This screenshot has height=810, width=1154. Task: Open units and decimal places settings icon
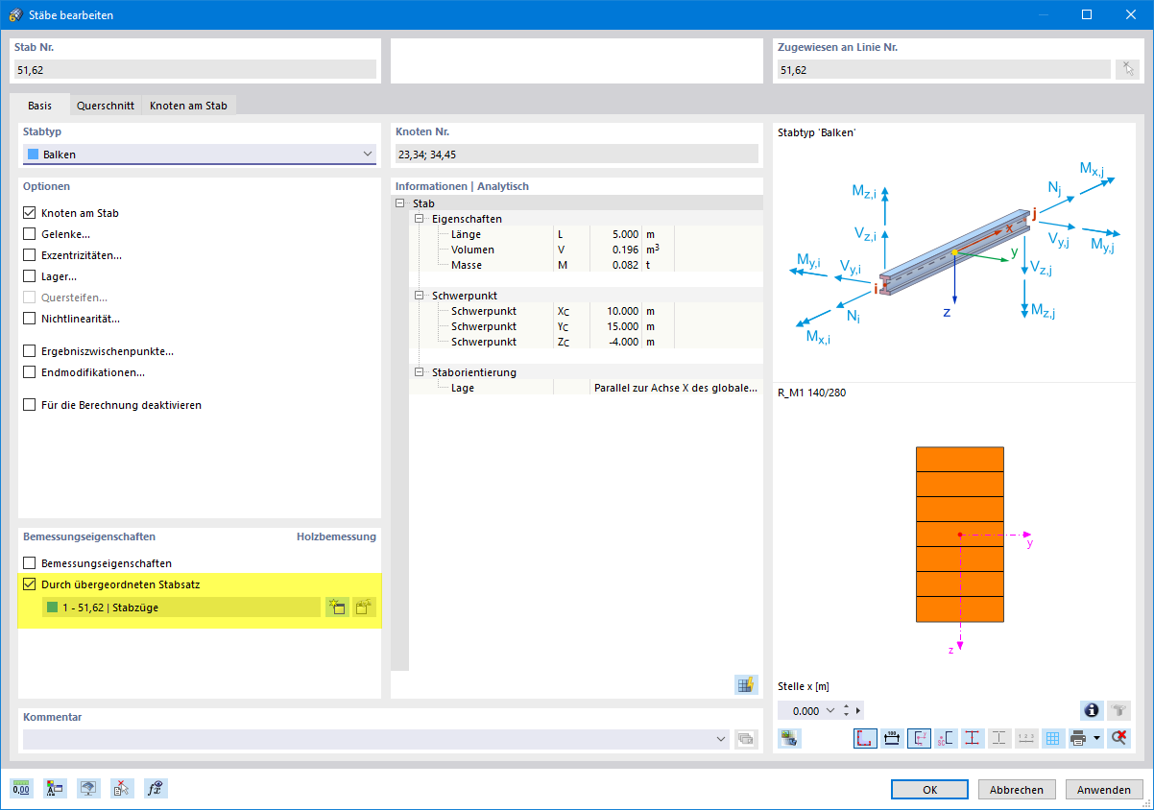21,788
